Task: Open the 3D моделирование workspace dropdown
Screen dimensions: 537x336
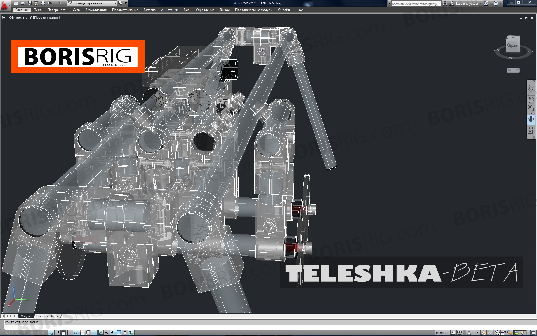Action: 92,3
